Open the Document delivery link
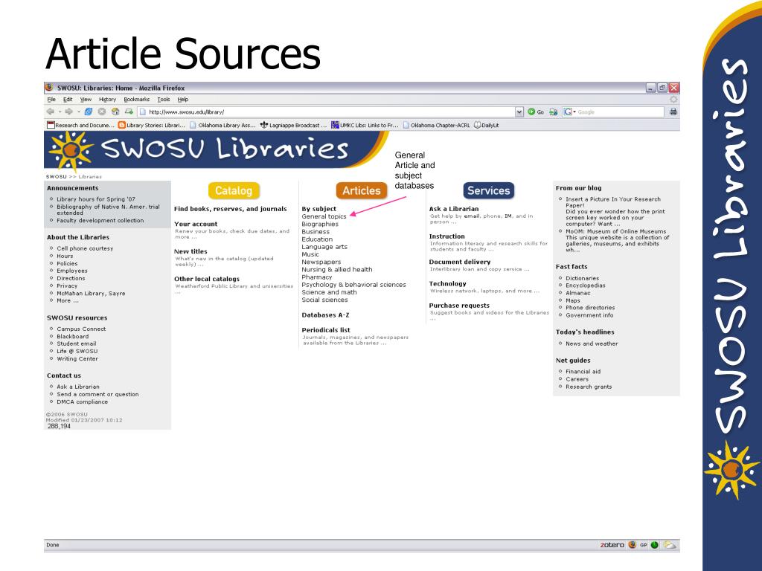762x571 pixels. (x=460, y=262)
